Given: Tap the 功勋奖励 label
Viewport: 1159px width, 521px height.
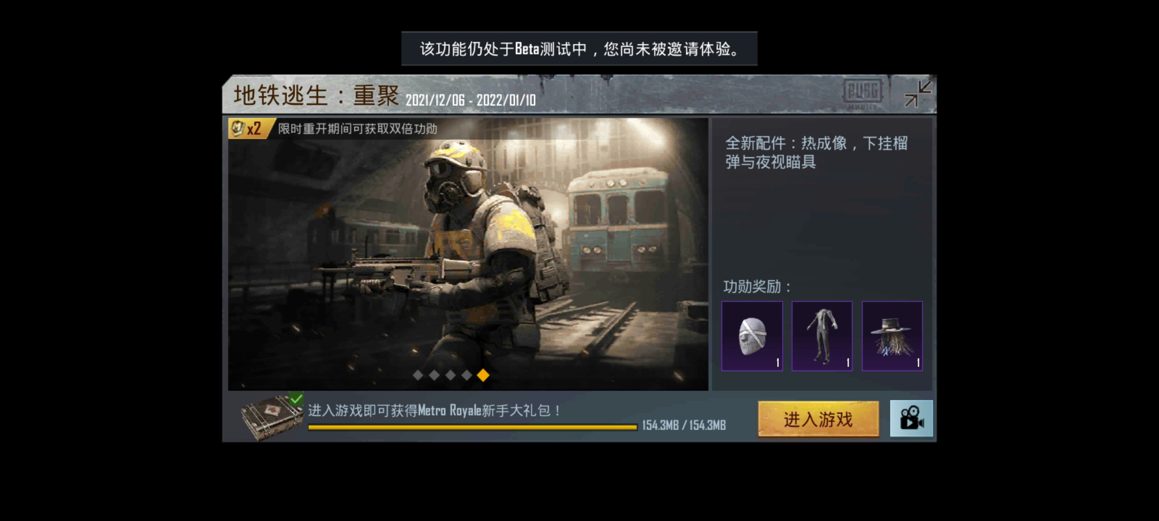Looking at the screenshot, I should (757, 287).
